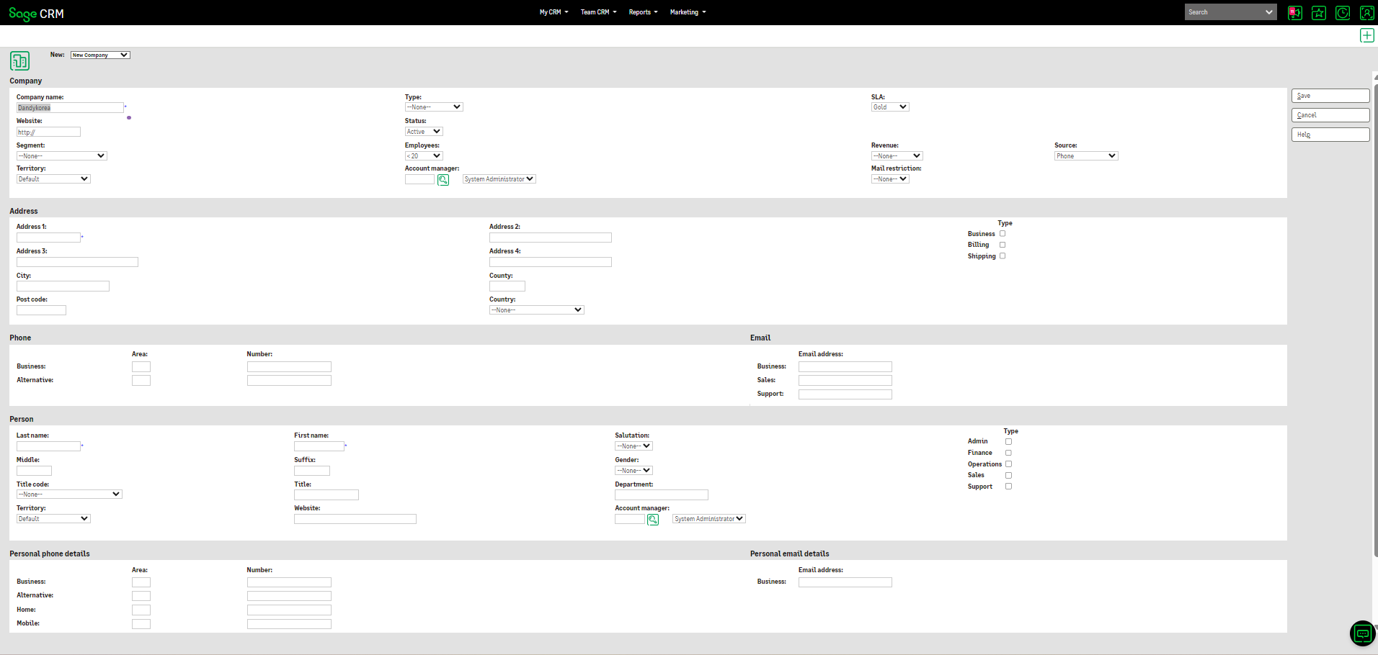Screen dimensions: 1378x655
Task: Open the notifications megaphone icon
Action: click(1295, 12)
